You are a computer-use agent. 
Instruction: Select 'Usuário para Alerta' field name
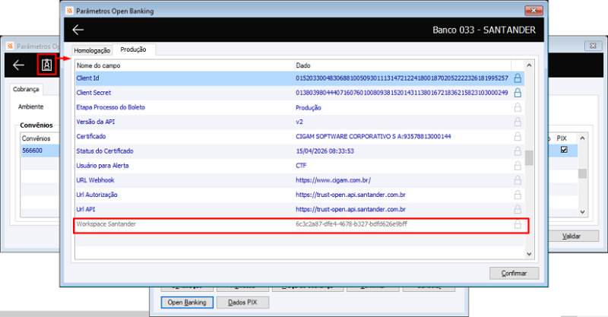pos(103,165)
